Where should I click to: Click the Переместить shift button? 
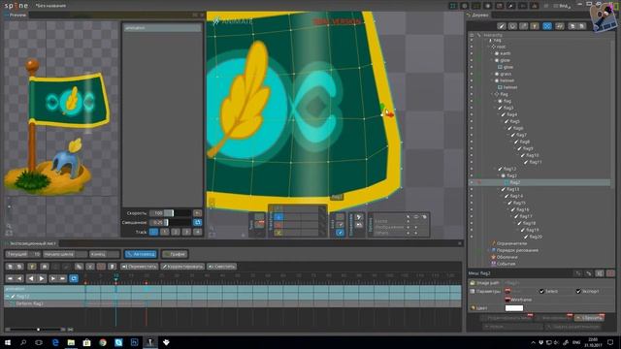[x=140, y=267]
